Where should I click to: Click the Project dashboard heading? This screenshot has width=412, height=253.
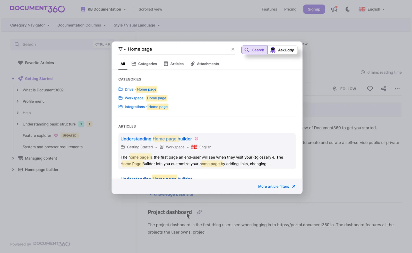(x=170, y=212)
